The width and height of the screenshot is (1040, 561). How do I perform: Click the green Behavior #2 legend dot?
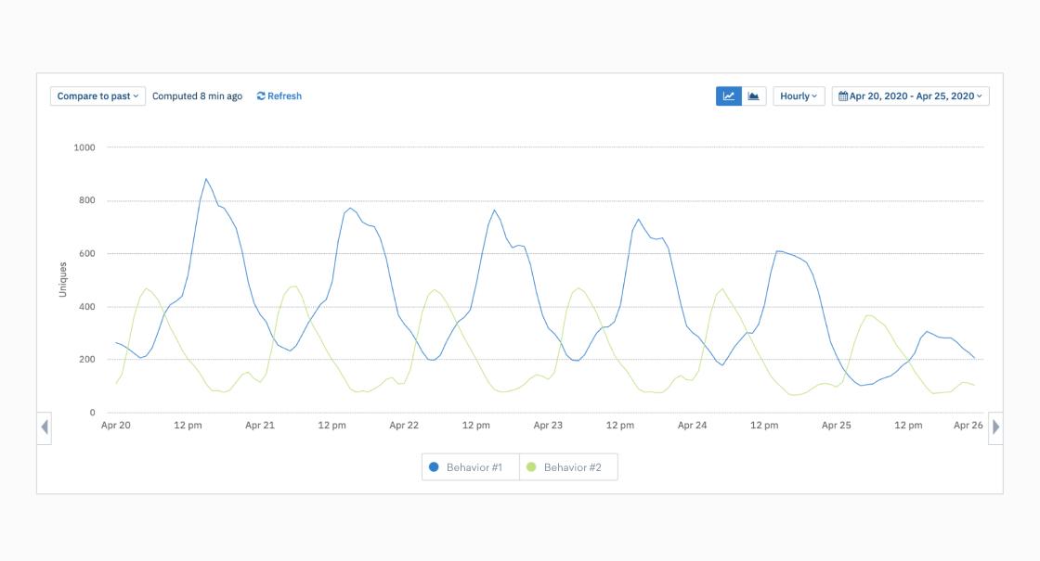[x=531, y=467]
